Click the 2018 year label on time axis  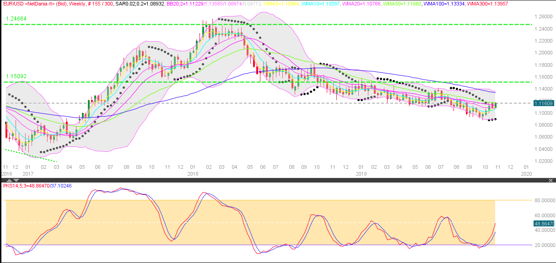tap(192, 173)
